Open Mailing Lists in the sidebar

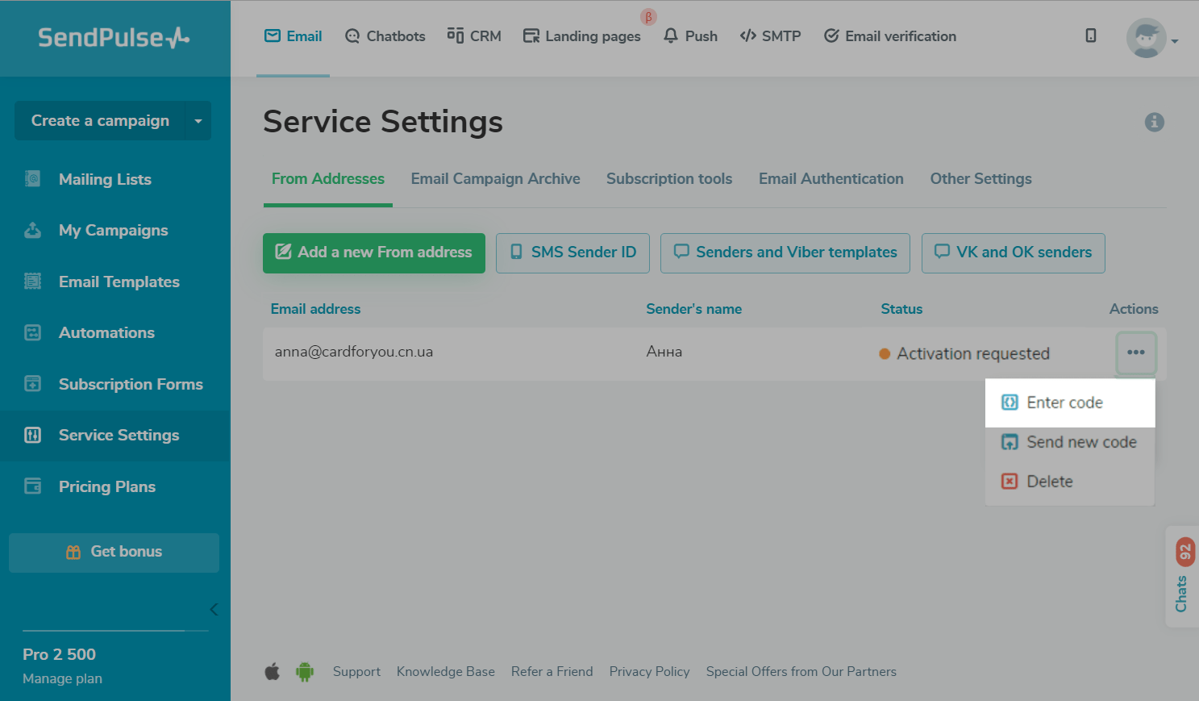click(x=105, y=179)
